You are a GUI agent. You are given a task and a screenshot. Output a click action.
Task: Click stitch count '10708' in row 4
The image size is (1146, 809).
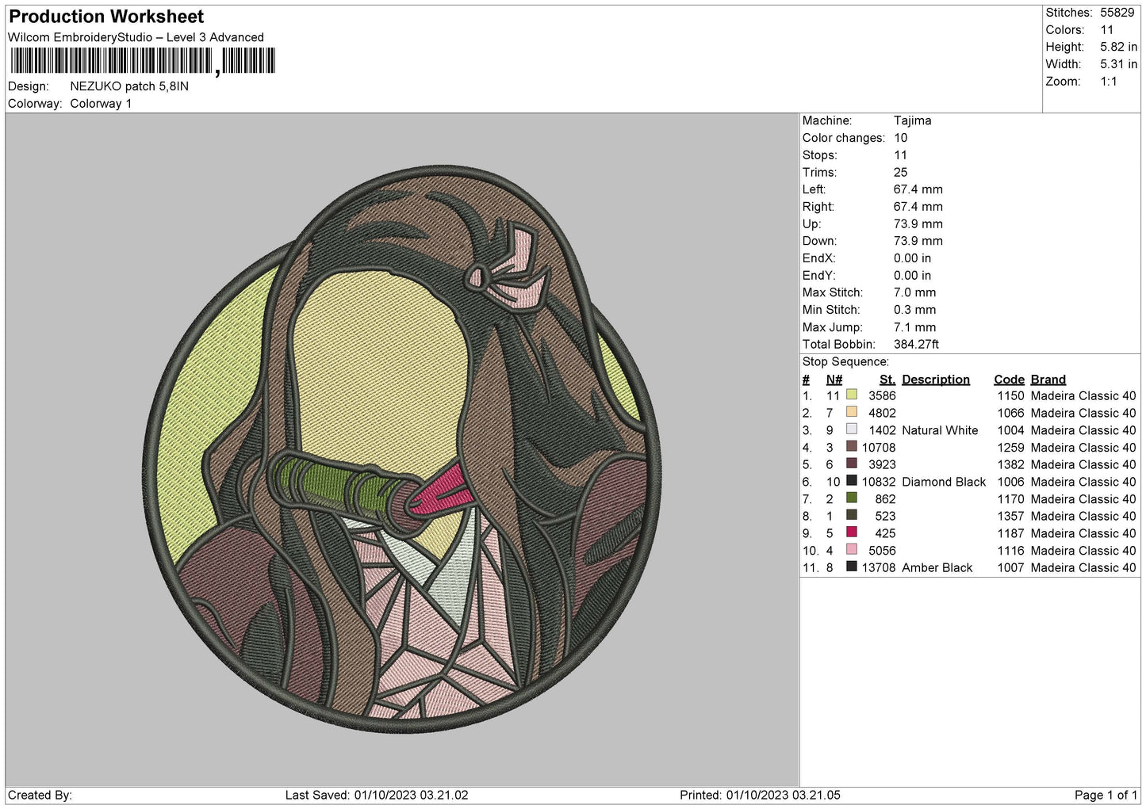coord(879,448)
